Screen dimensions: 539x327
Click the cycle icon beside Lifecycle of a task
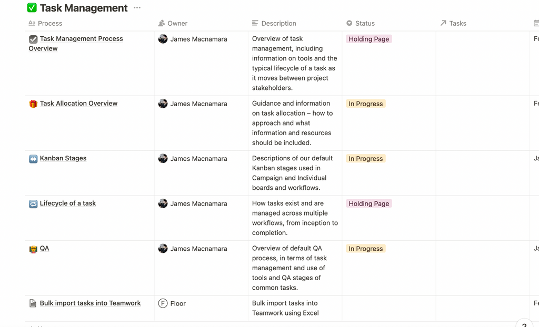[x=33, y=204]
